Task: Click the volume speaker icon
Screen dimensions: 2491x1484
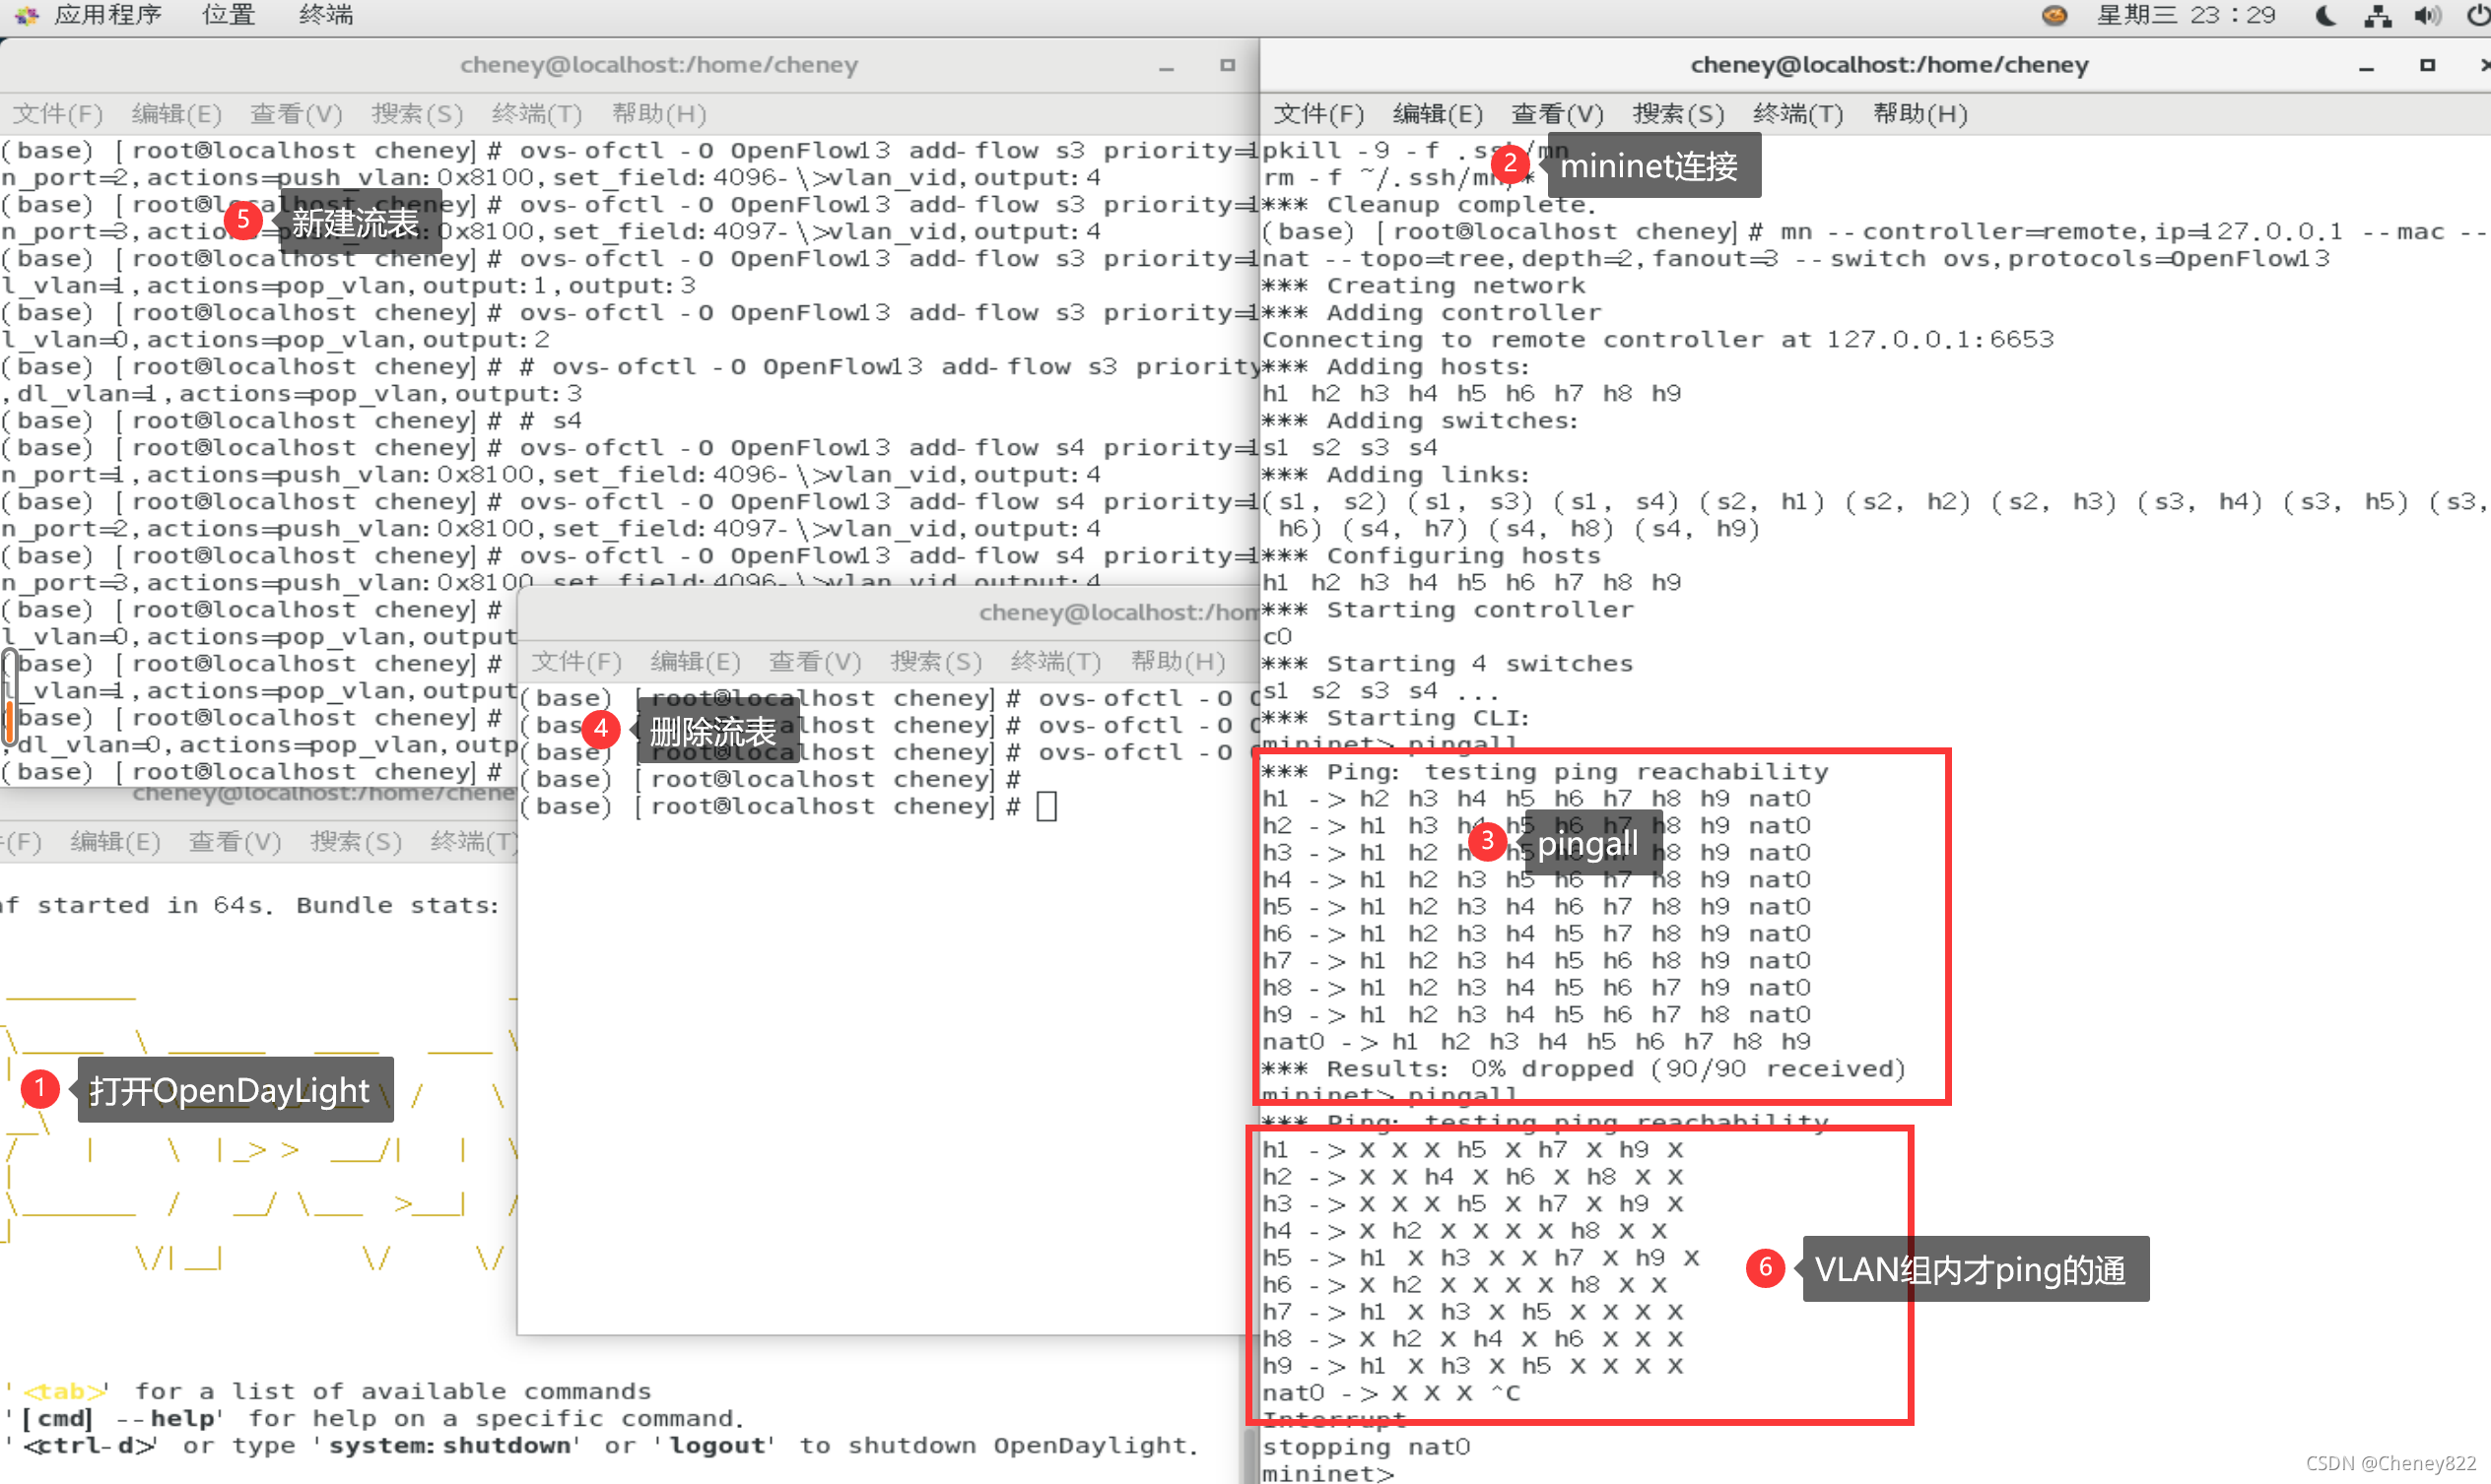Action: coord(2427,15)
